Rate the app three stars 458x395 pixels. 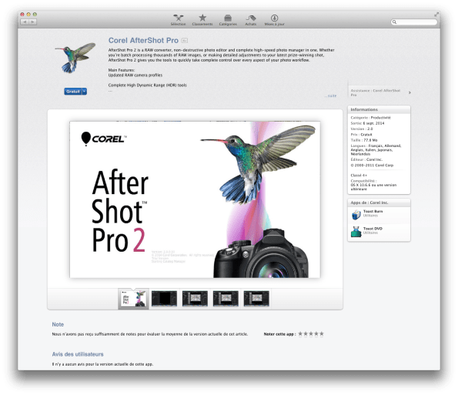(x=311, y=333)
